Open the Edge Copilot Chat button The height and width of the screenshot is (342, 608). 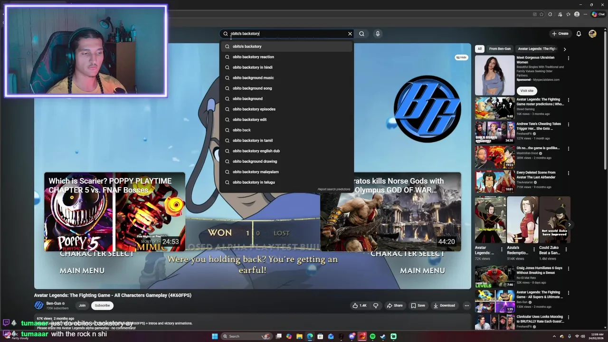[598, 14]
